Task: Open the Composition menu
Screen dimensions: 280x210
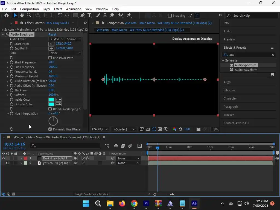Action: pos(29,9)
